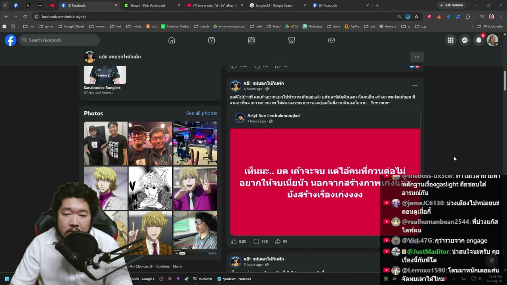Open the Facebook menu grid icon

click(451, 40)
